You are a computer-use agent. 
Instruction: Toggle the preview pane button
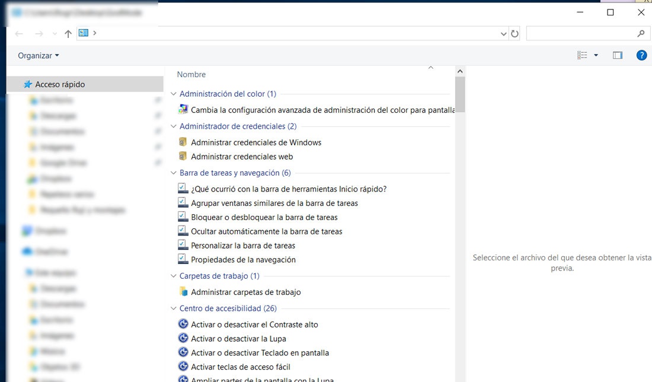coord(617,55)
